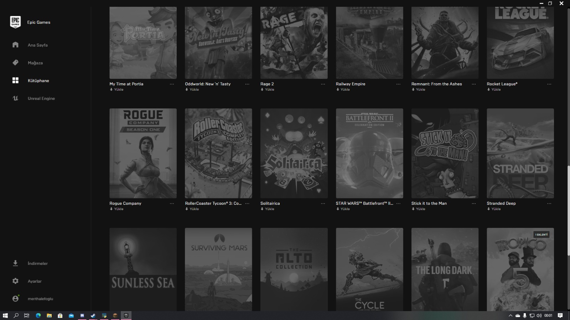570x320 pixels.
Task: Click download arrow under My Time at Portia
Action: 111,90
